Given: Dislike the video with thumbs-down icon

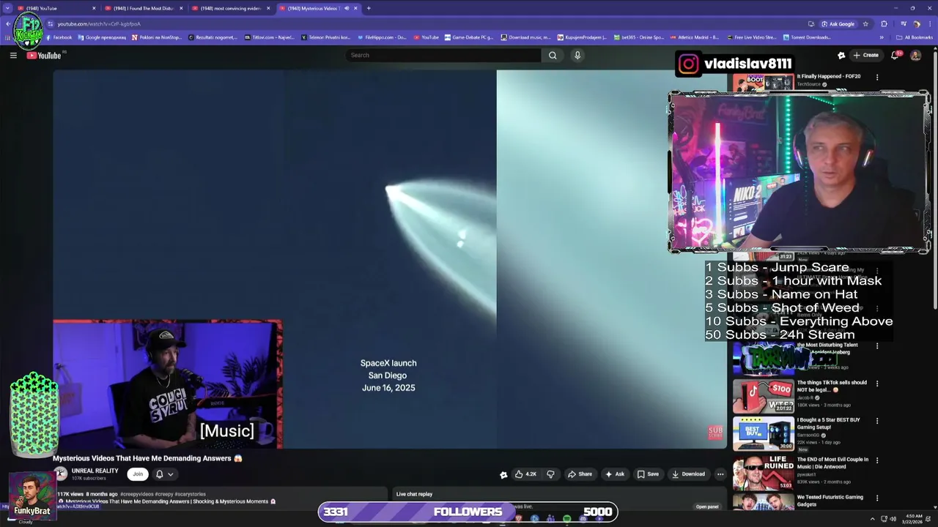Looking at the screenshot, I should [x=550, y=474].
